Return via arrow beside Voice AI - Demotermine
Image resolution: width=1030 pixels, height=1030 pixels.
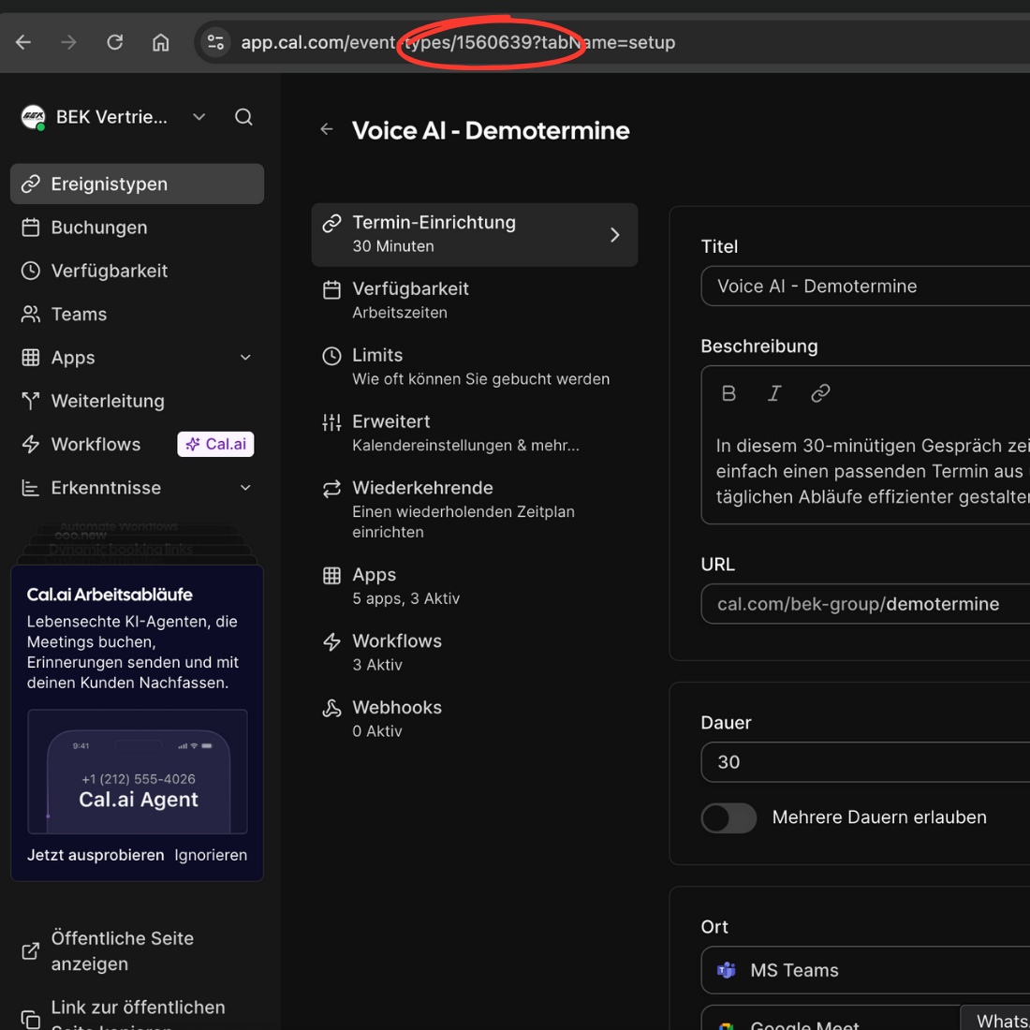click(327, 129)
